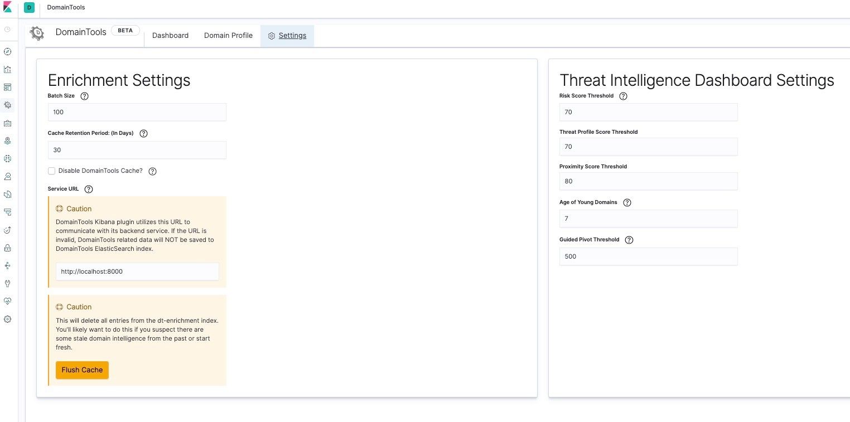Focus the Batch Size input field

point(137,112)
